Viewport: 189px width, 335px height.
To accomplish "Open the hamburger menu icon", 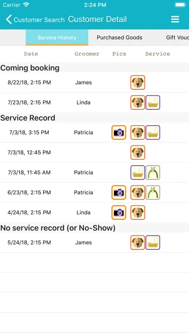I will tap(175, 19).
